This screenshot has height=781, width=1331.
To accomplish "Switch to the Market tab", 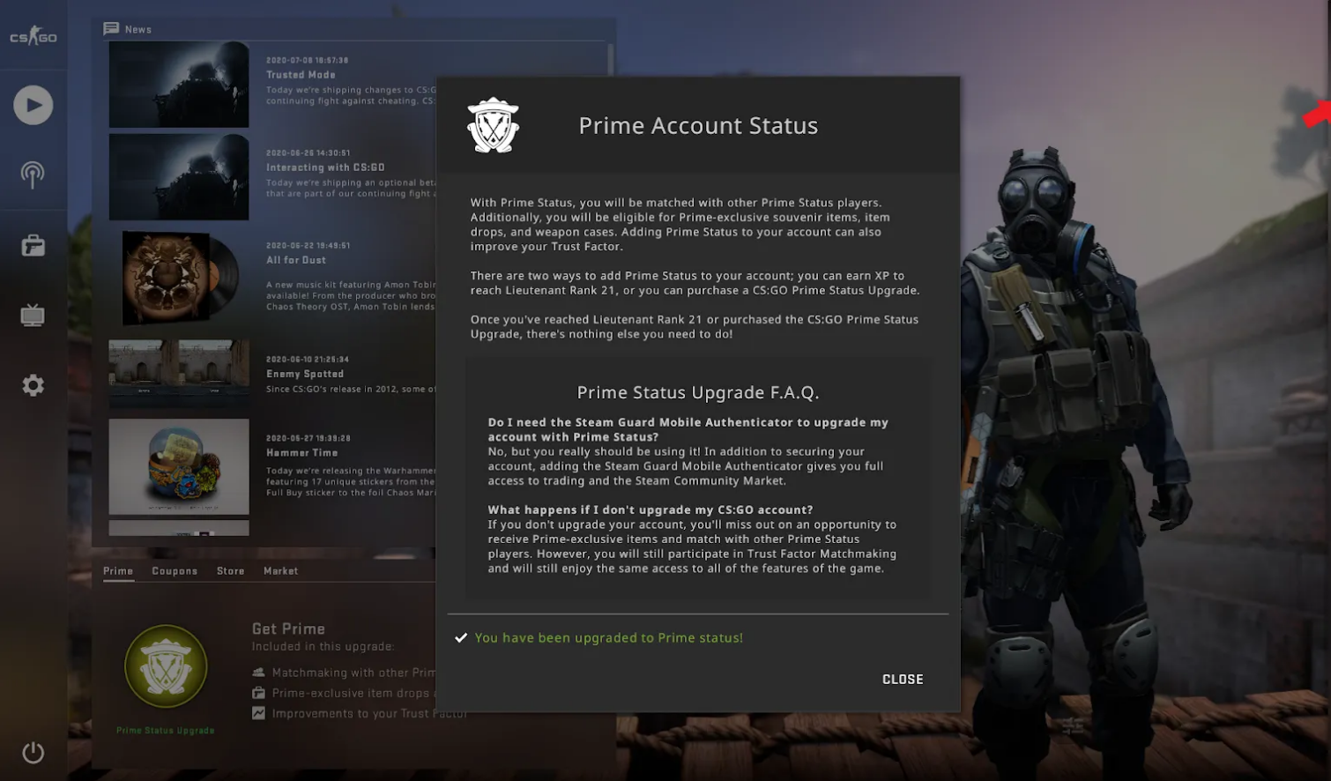I will tap(280, 571).
